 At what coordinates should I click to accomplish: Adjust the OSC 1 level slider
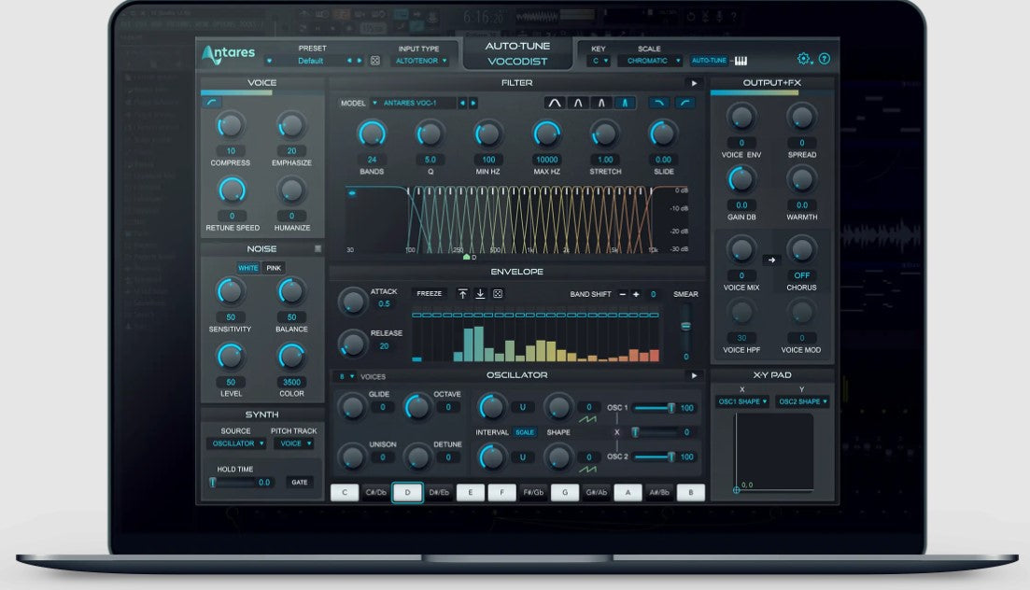click(x=670, y=408)
